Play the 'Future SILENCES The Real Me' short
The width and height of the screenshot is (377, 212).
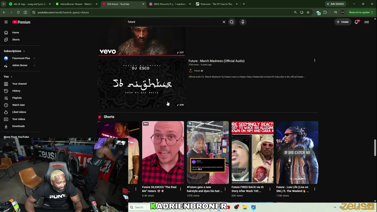pos(163,153)
